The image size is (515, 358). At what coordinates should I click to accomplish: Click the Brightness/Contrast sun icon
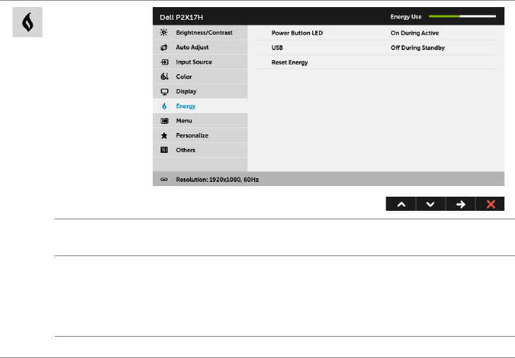(164, 33)
